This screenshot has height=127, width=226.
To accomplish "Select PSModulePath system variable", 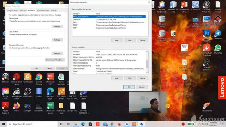I will pyautogui.click(x=109, y=68).
